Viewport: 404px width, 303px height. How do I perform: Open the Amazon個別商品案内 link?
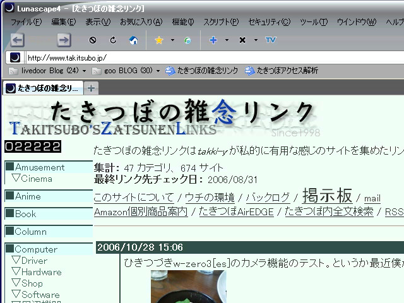click(141, 212)
